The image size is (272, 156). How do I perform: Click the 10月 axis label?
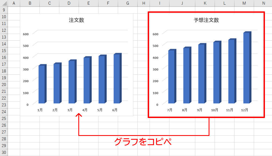215,110
